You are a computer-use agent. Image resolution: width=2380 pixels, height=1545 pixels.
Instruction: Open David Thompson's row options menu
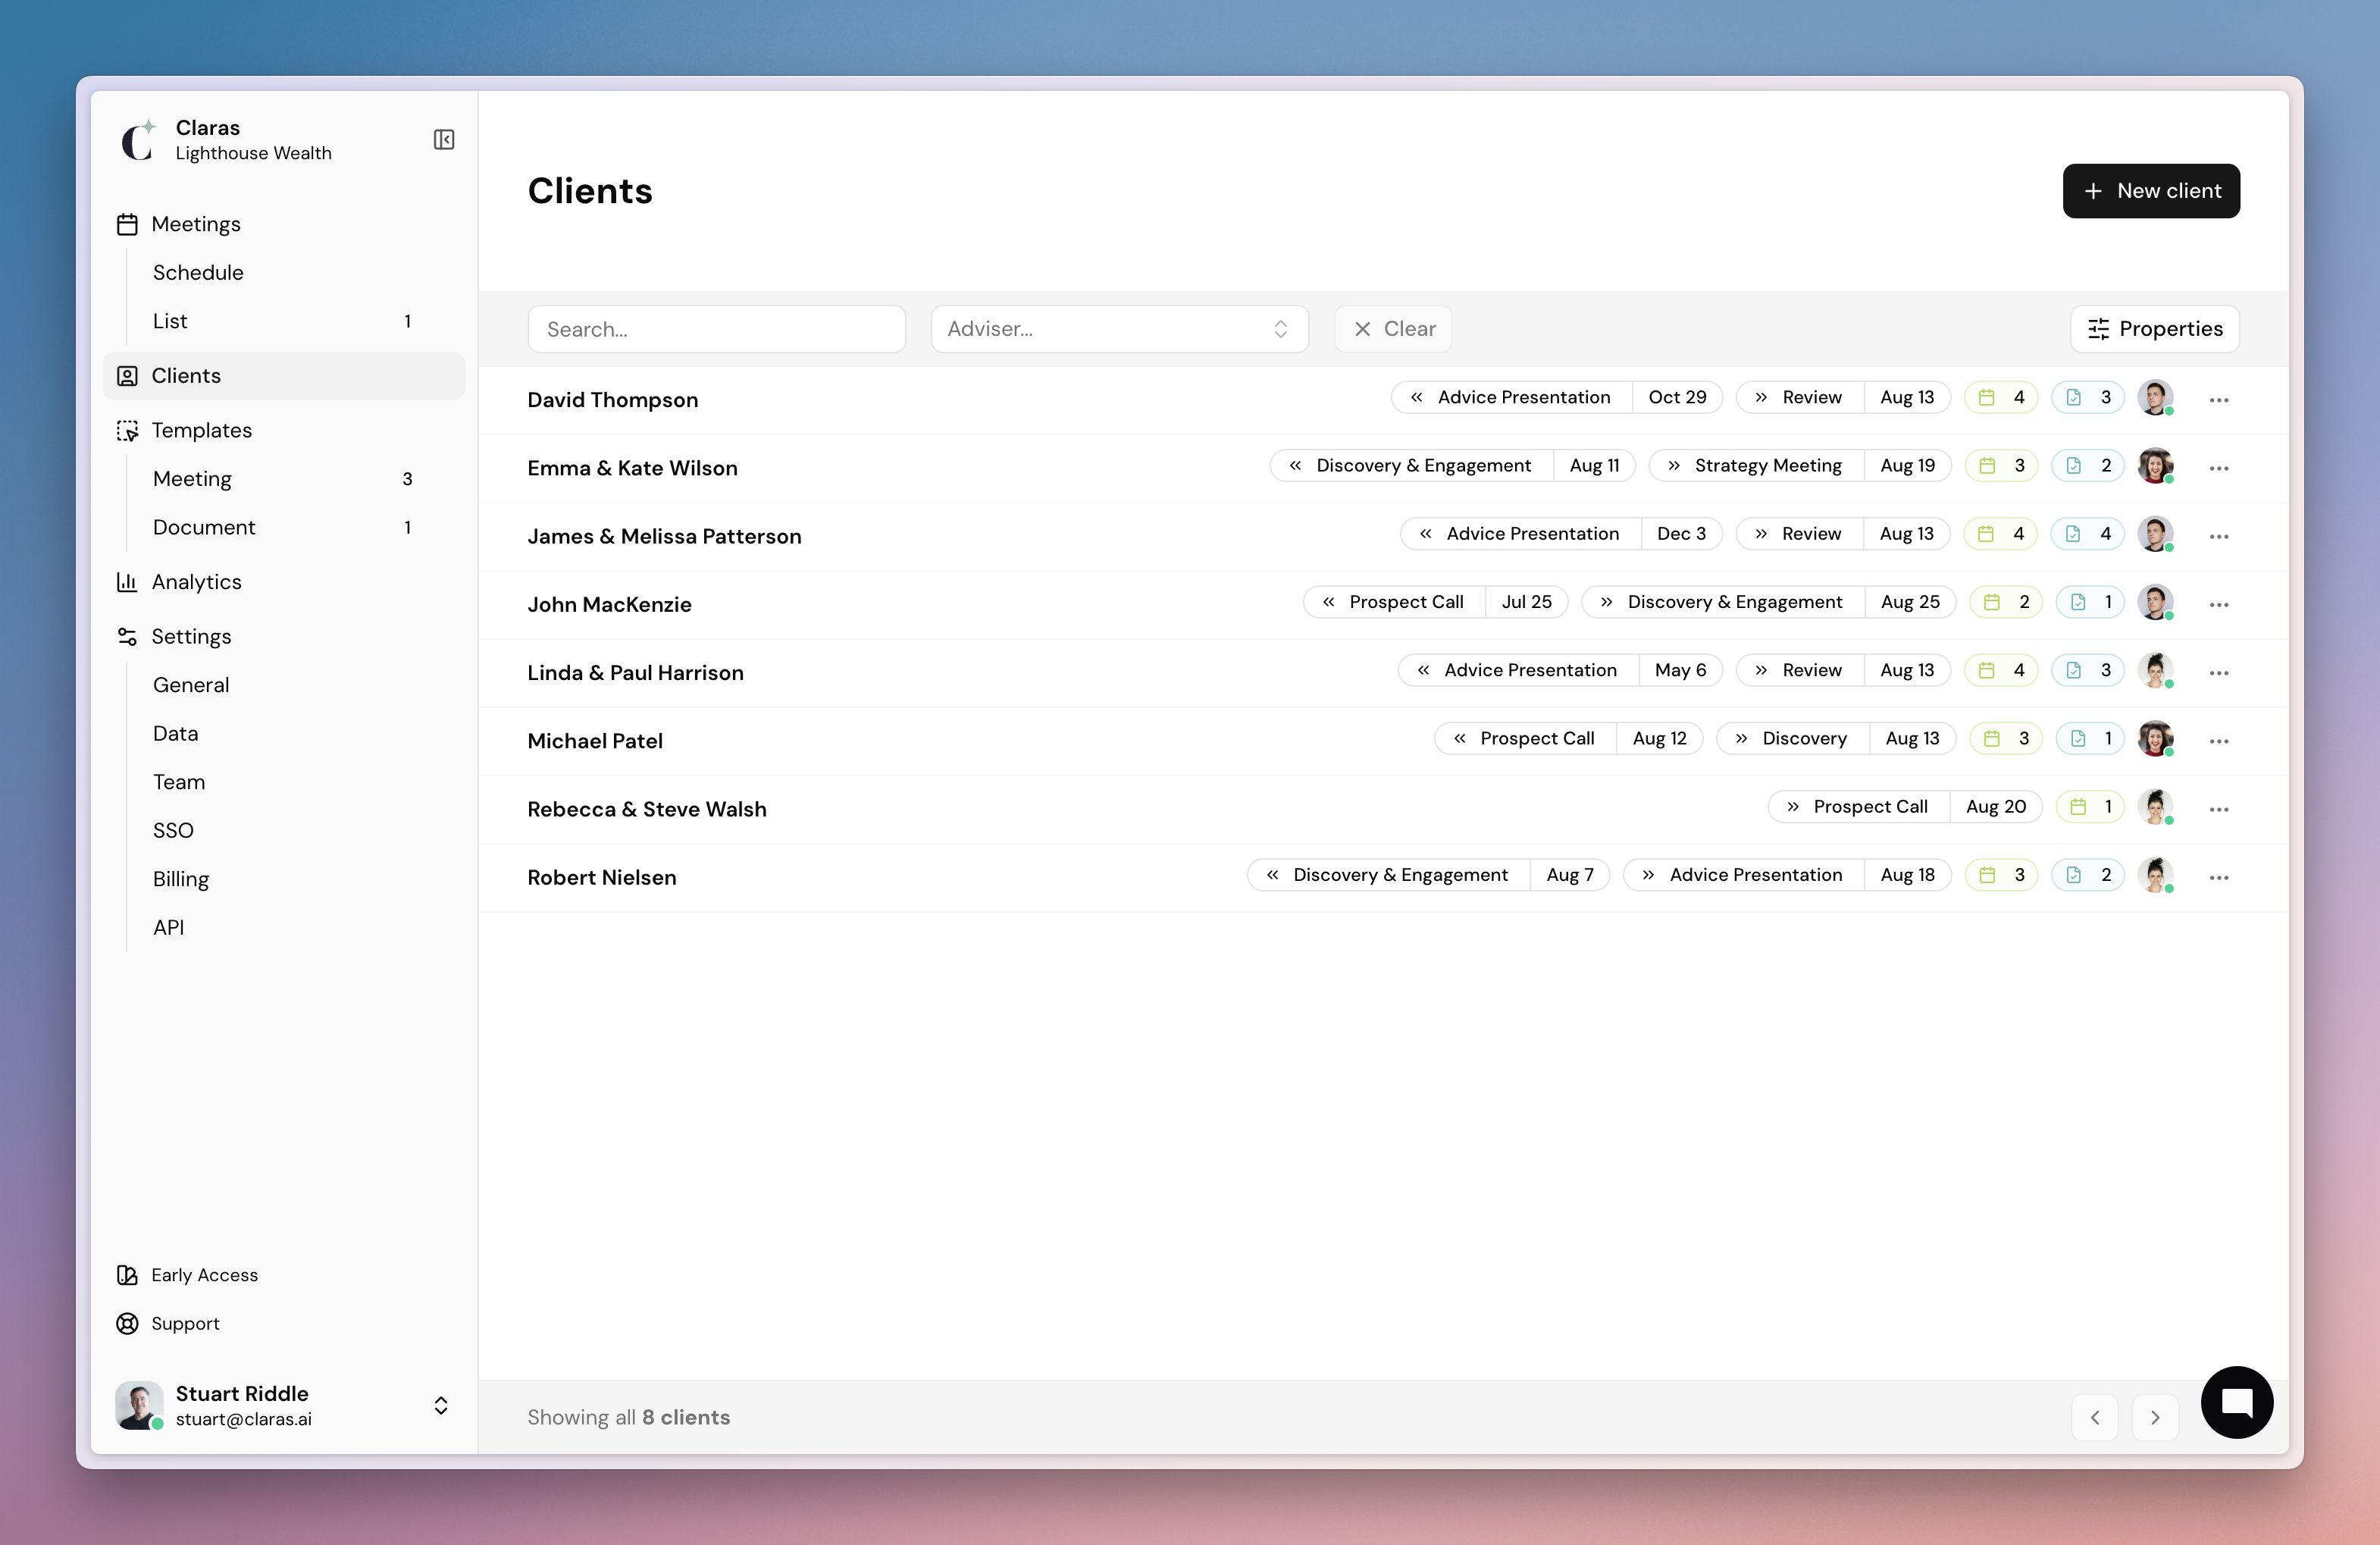click(2219, 400)
